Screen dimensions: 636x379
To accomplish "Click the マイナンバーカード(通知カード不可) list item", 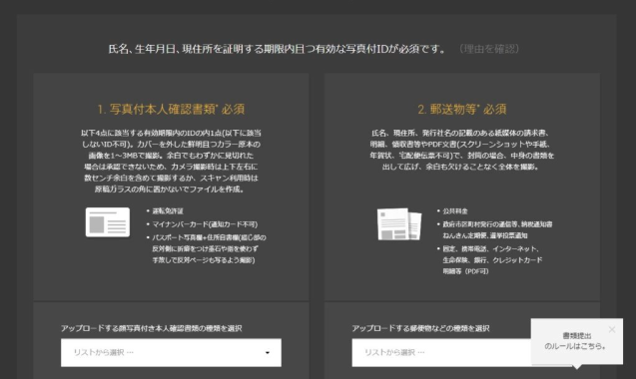I will click(x=205, y=224).
